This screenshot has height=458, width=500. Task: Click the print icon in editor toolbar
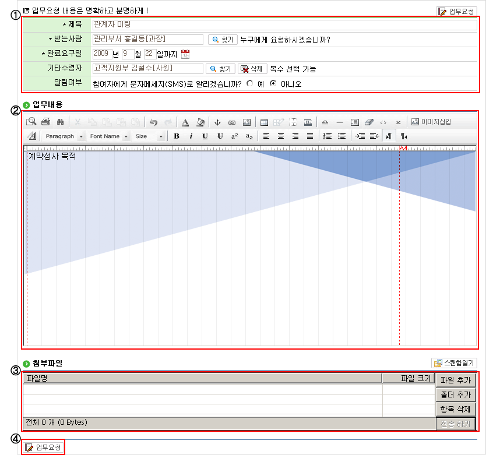(46, 122)
